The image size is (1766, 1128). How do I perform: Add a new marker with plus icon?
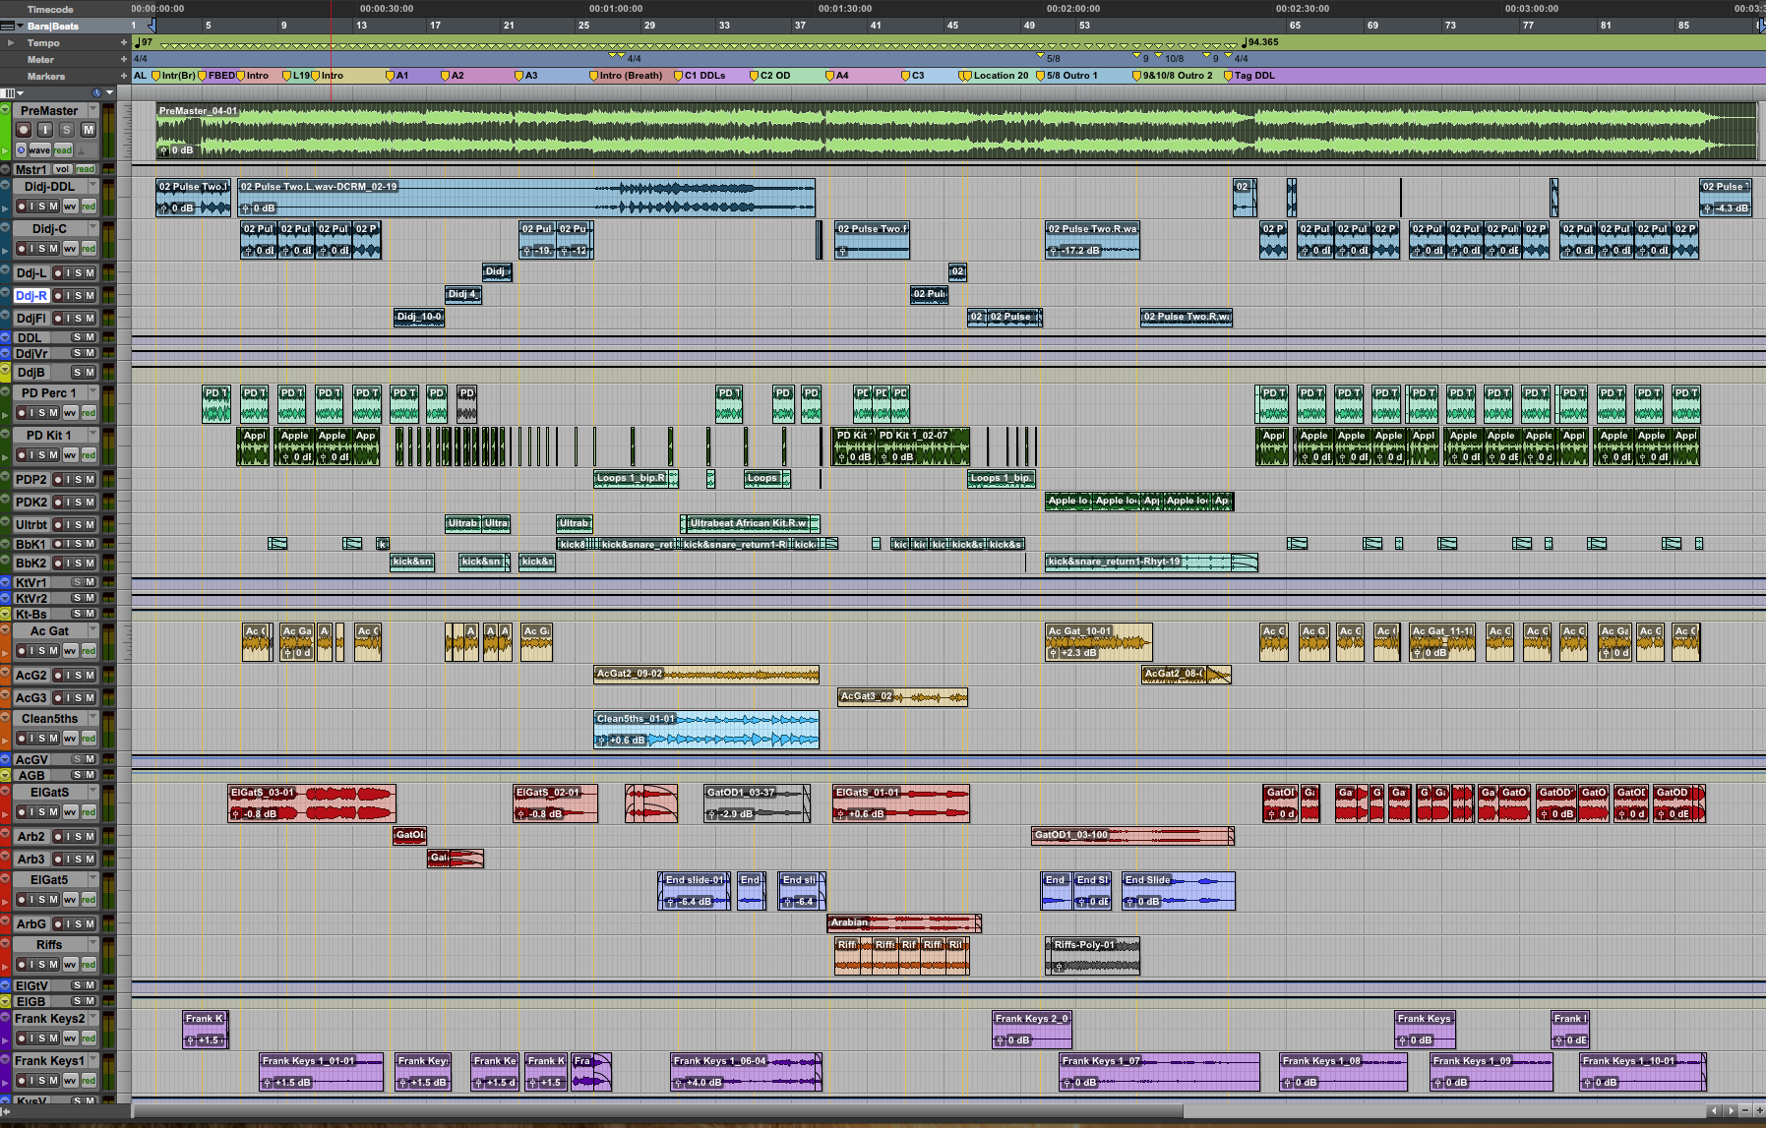[124, 76]
